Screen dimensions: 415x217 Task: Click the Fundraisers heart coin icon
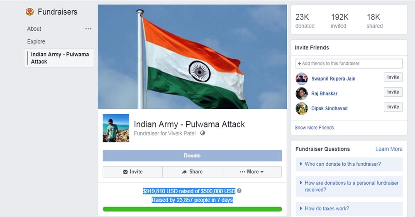pyautogui.click(x=29, y=12)
